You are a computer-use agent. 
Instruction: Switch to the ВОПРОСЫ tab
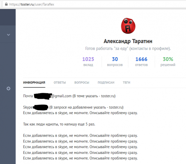[82, 83]
